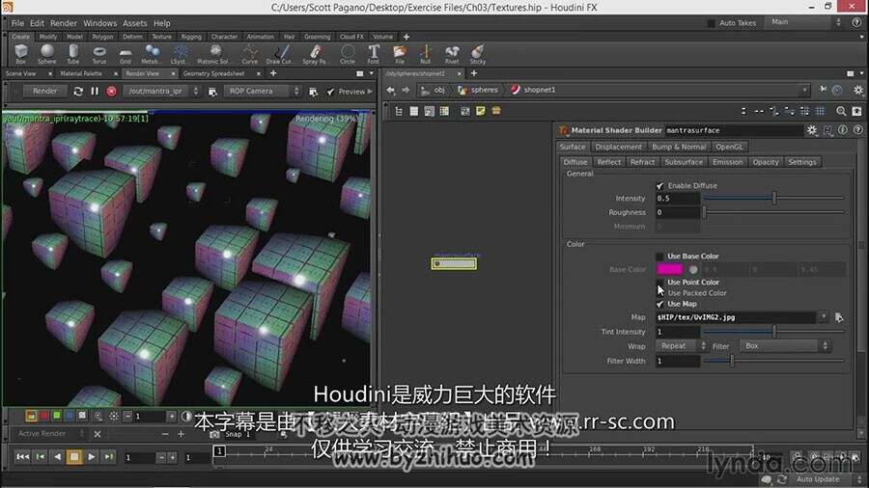Viewport: 869px width, 488px height.
Task: Expand the Map path dropdown arrow
Action: coord(824,317)
